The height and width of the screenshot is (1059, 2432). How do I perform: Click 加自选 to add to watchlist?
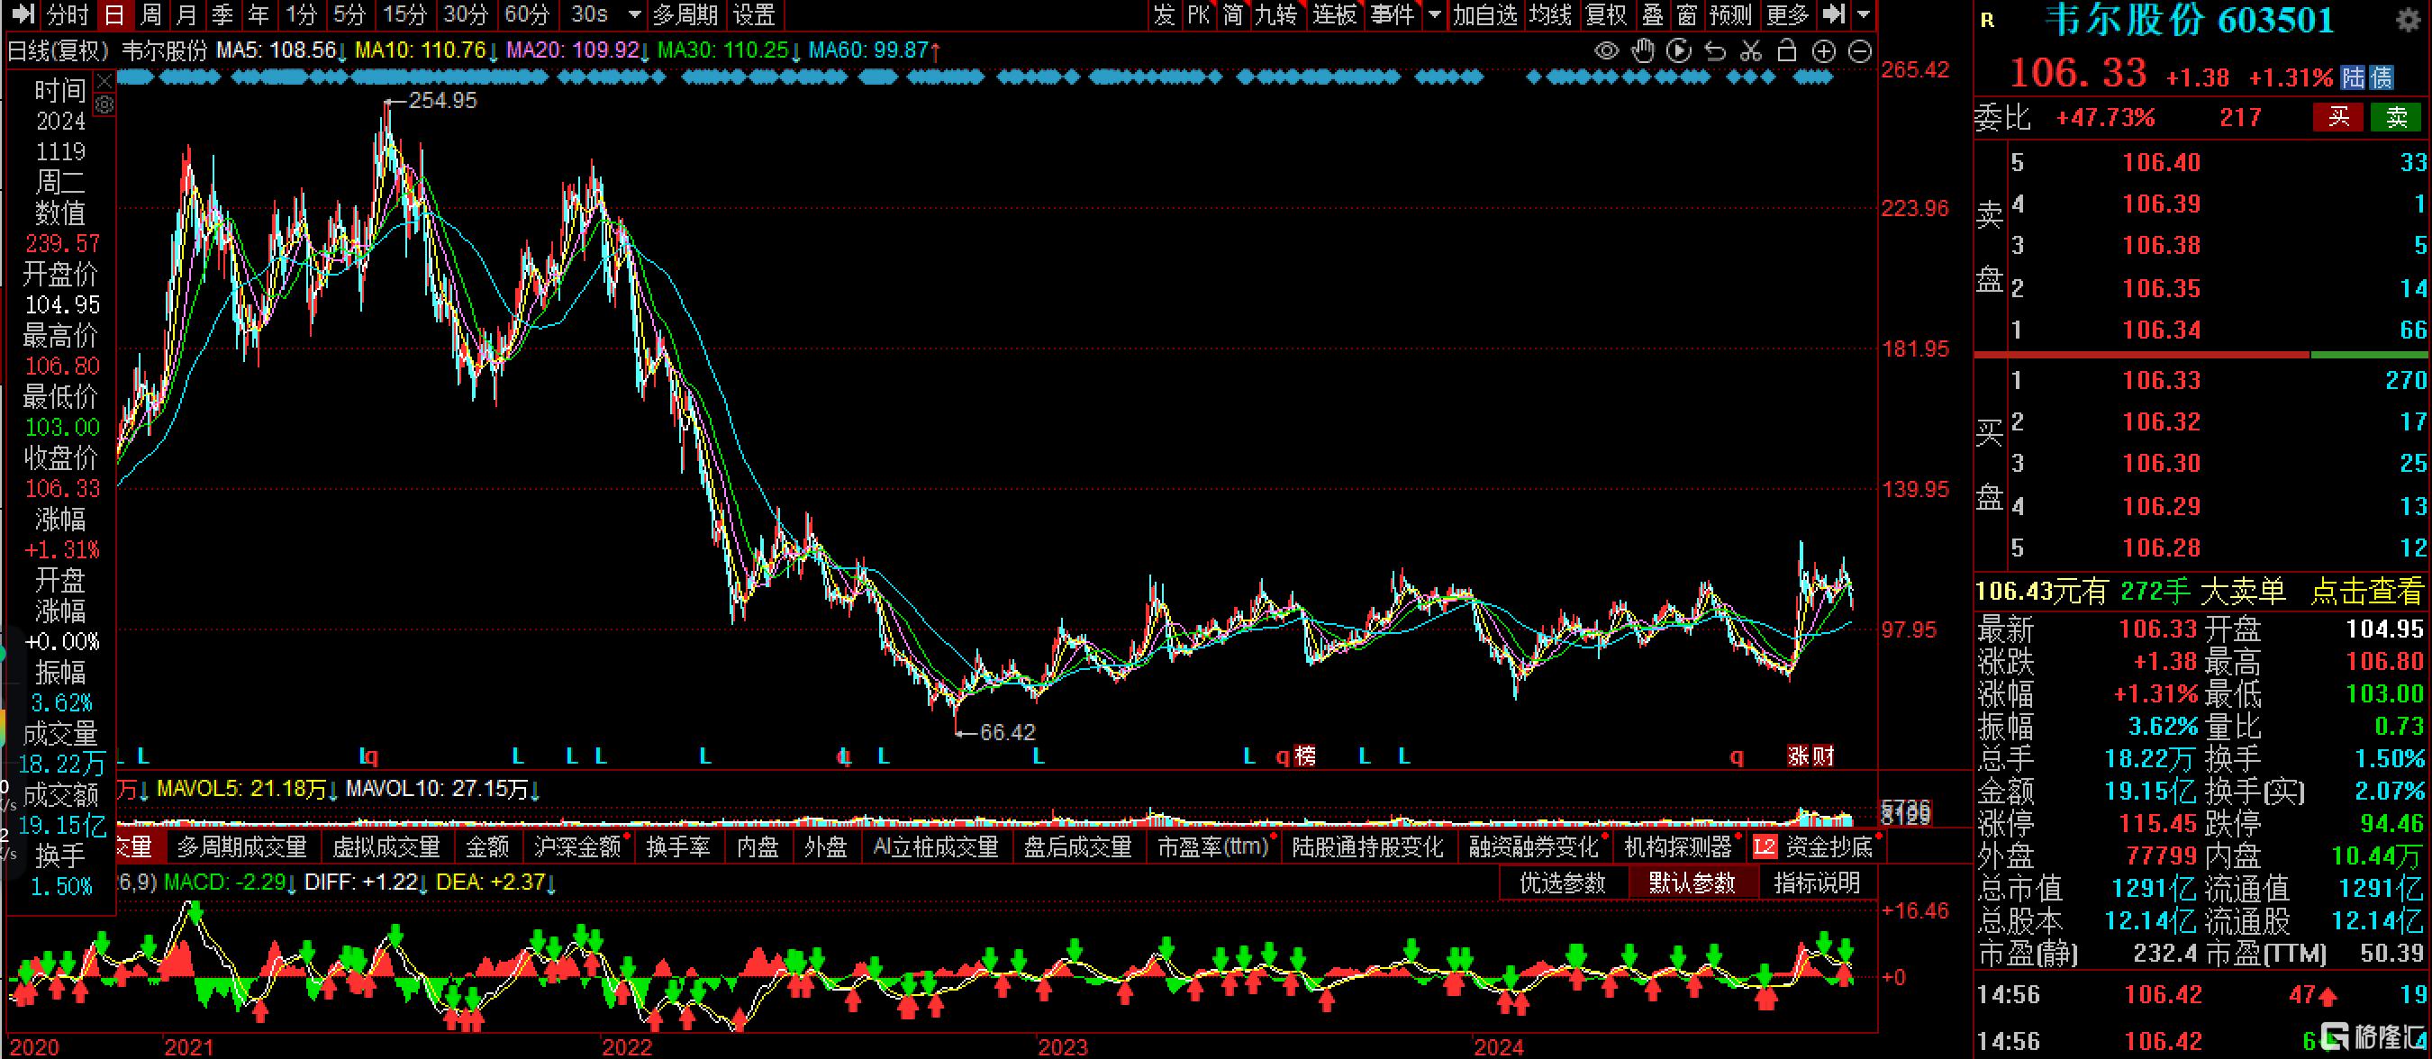coord(1485,14)
